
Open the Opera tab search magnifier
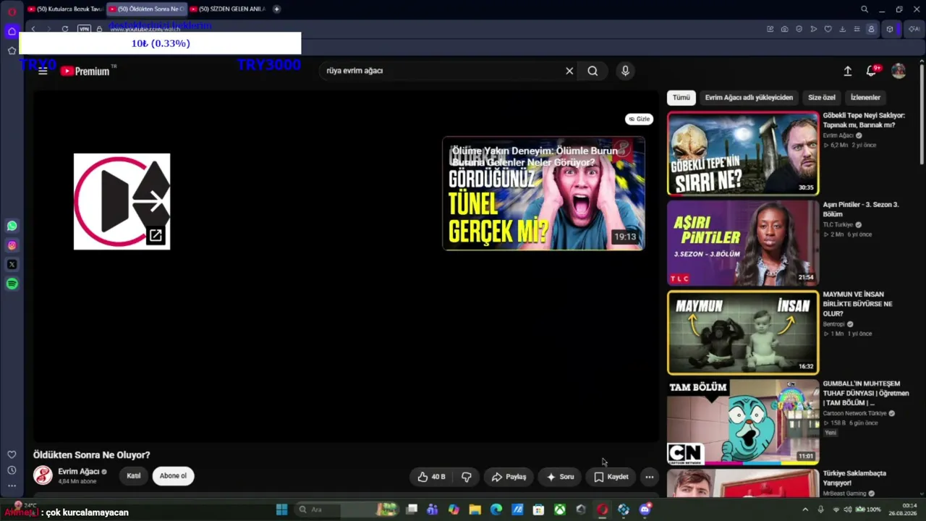[864, 9]
